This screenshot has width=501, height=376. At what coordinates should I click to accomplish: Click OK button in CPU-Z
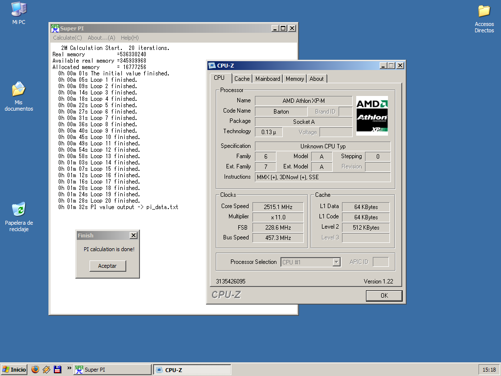(x=384, y=296)
